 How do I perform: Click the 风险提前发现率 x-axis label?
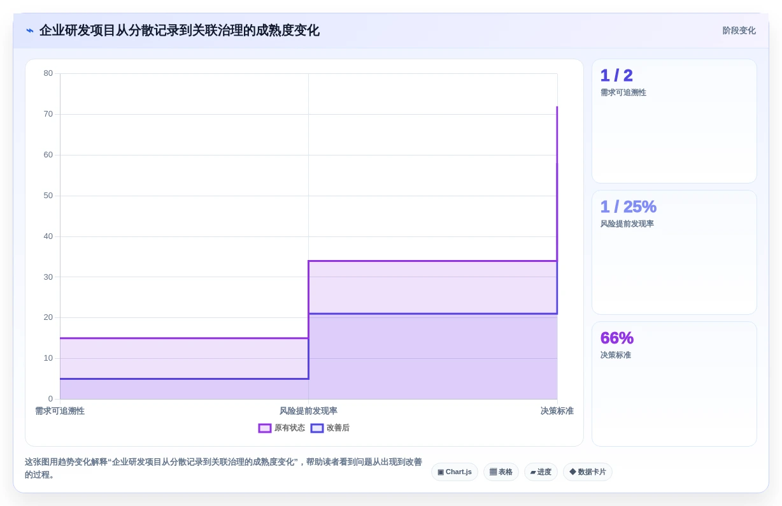[308, 411]
